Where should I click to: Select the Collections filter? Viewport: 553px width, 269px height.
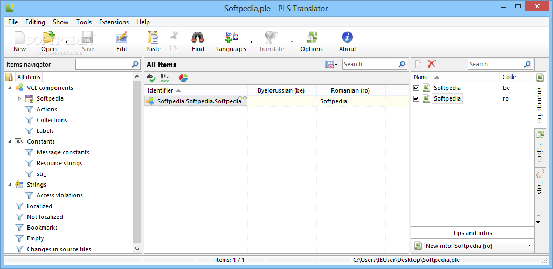pyautogui.click(x=52, y=120)
